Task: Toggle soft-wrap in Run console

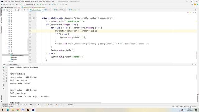Action: [x=7, y=73]
